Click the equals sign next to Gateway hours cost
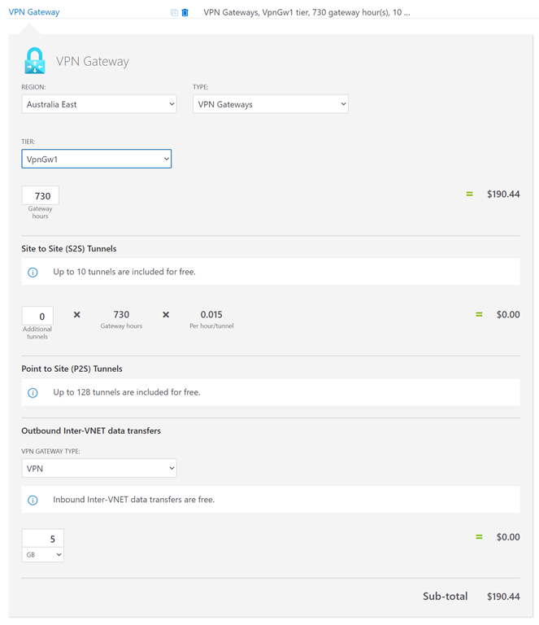Image resolution: width=539 pixels, height=625 pixels. (469, 194)
